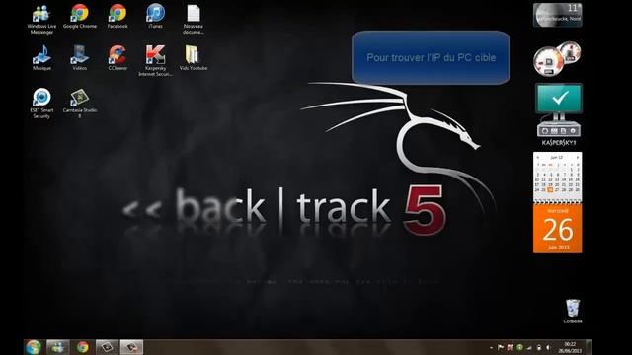Open the Vids Youtube folder
Screen dimensions: 632x355
point(194,58)
